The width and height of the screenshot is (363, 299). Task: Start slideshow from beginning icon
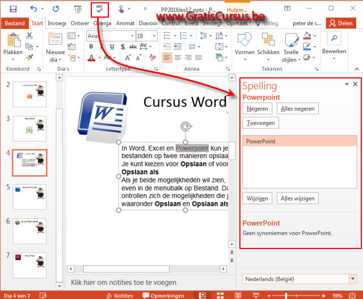pyautogui.click(x=78, y=9)
